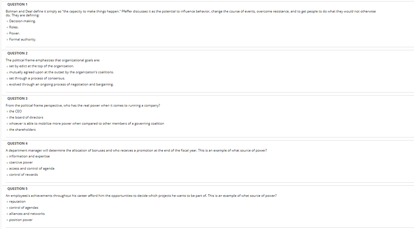Screen dimensions: 414x229
Task: Choose "information and expertise" for Question 4
Action: pyautogui.click(x=7, y=156)
